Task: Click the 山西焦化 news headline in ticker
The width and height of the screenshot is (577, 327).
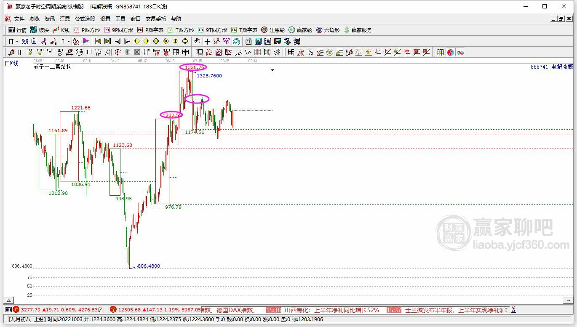Action: [332, 310]
